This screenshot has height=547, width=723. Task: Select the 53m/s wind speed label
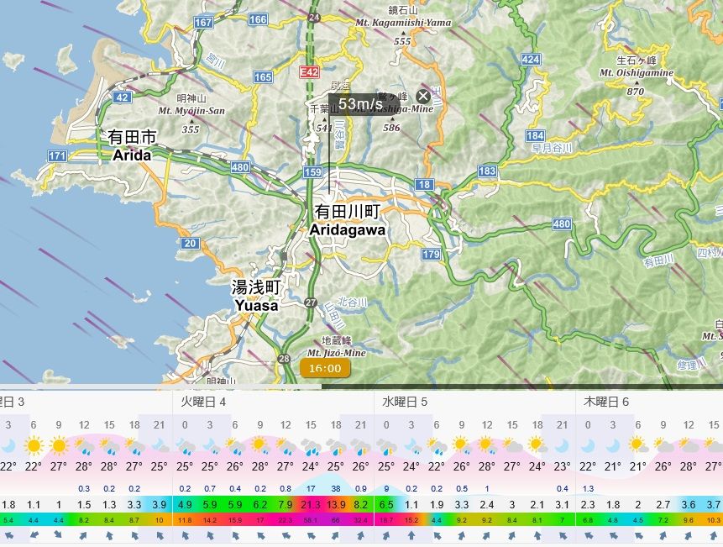[360, 103]
